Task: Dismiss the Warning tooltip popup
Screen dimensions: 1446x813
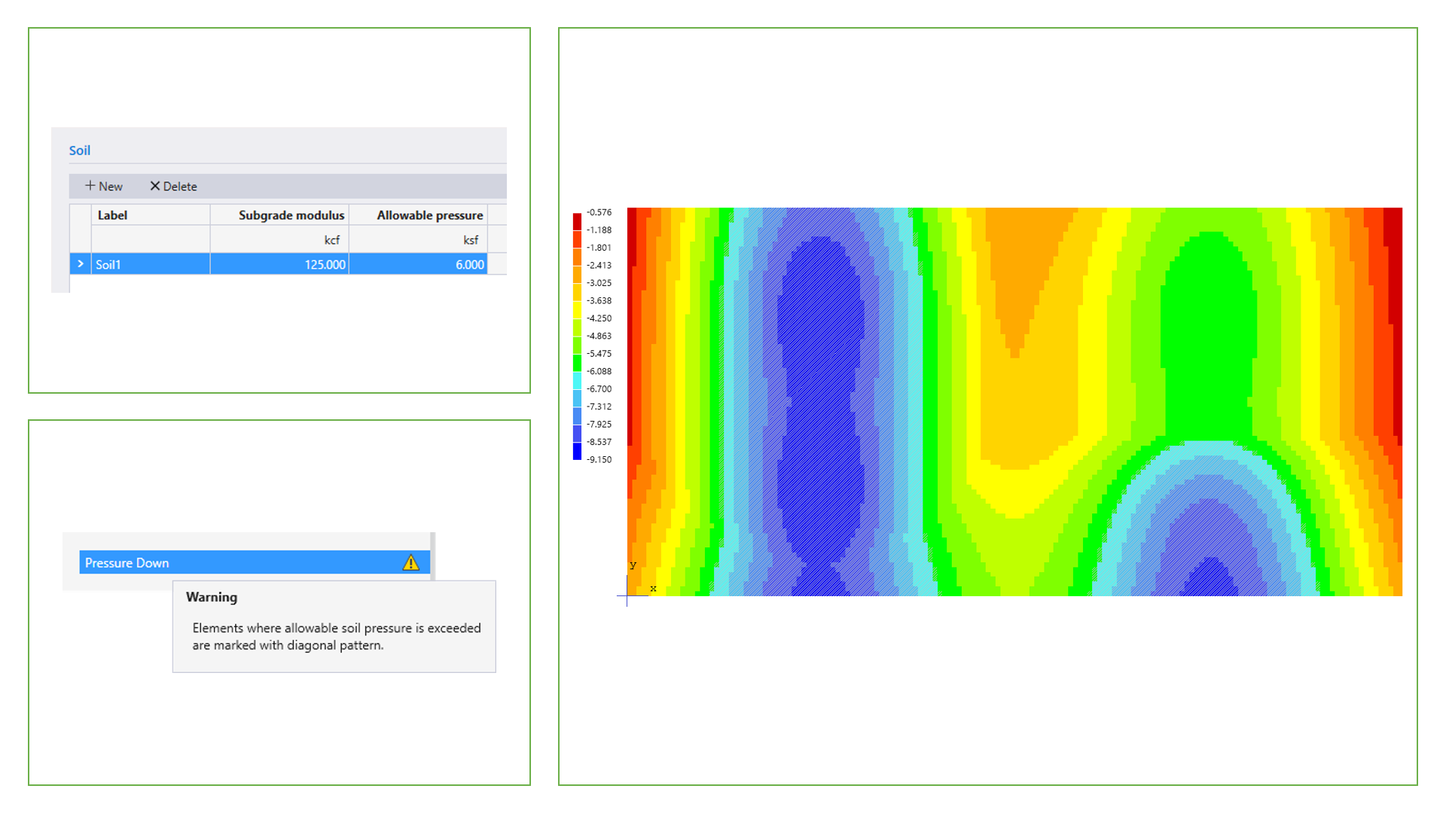Action: 334,628
